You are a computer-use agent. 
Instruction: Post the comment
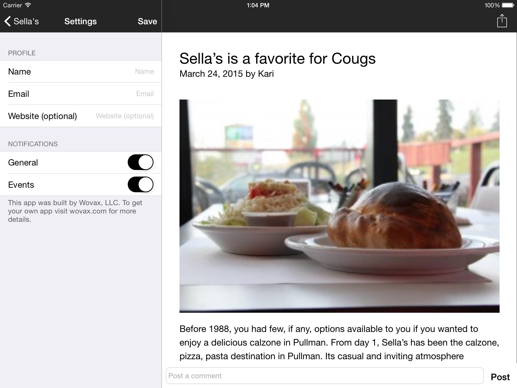pyautogui.click(x=500, y=377)
